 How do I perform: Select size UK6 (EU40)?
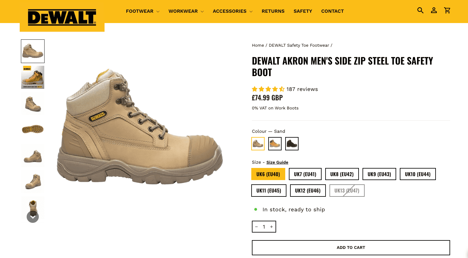pyautogui.click(x=268, y=174)
